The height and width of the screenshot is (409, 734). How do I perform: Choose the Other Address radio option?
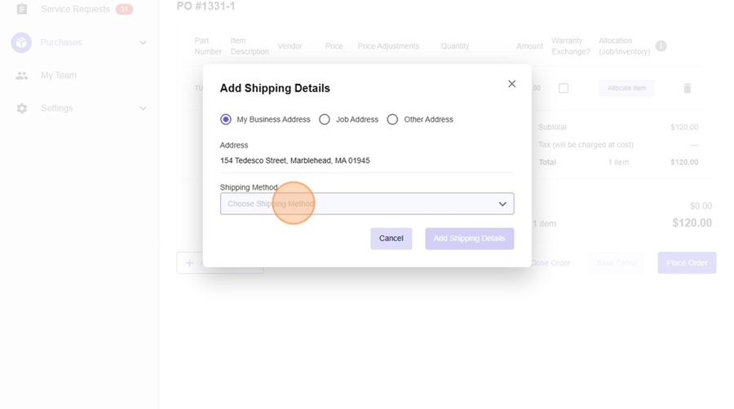392,120
